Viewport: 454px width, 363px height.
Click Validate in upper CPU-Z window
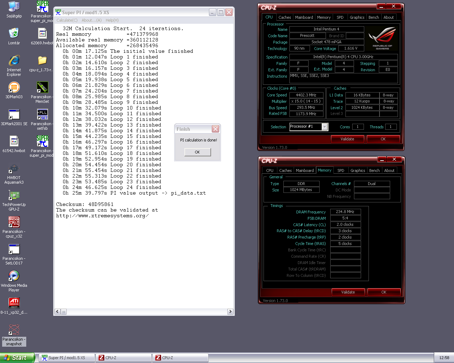click(347, 139)
